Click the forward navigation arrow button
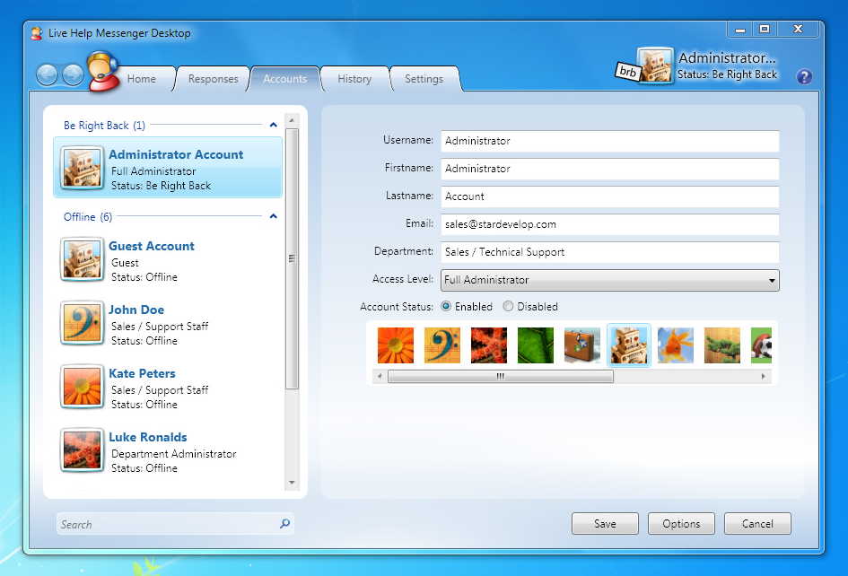The width and height of the screenshot is (848, 576). click(73, 75)
